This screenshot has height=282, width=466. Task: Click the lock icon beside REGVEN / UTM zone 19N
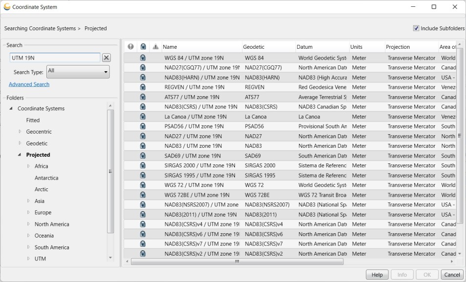point(143,87)
